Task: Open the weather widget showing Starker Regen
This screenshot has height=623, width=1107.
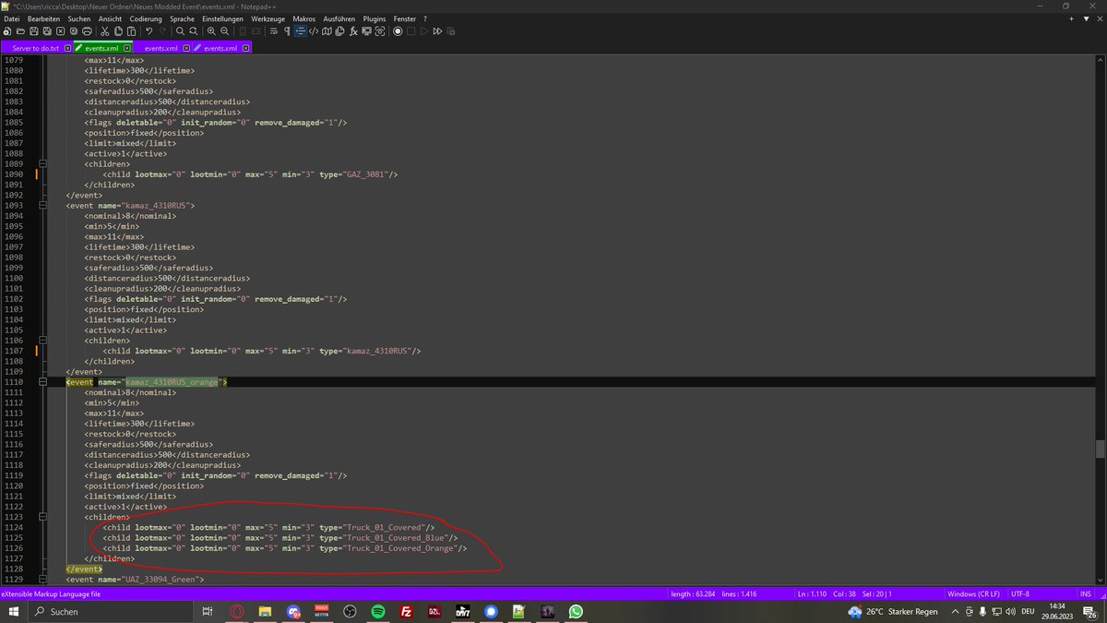Action: coord(893,612)
